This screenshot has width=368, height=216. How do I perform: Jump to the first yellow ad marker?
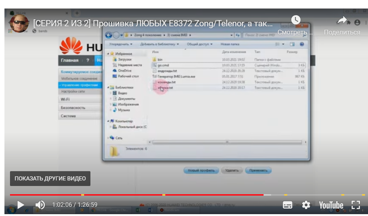coord(83,195)
